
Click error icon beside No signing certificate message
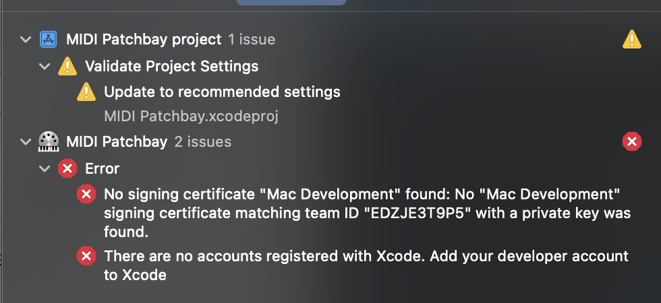tap(86, 195)
